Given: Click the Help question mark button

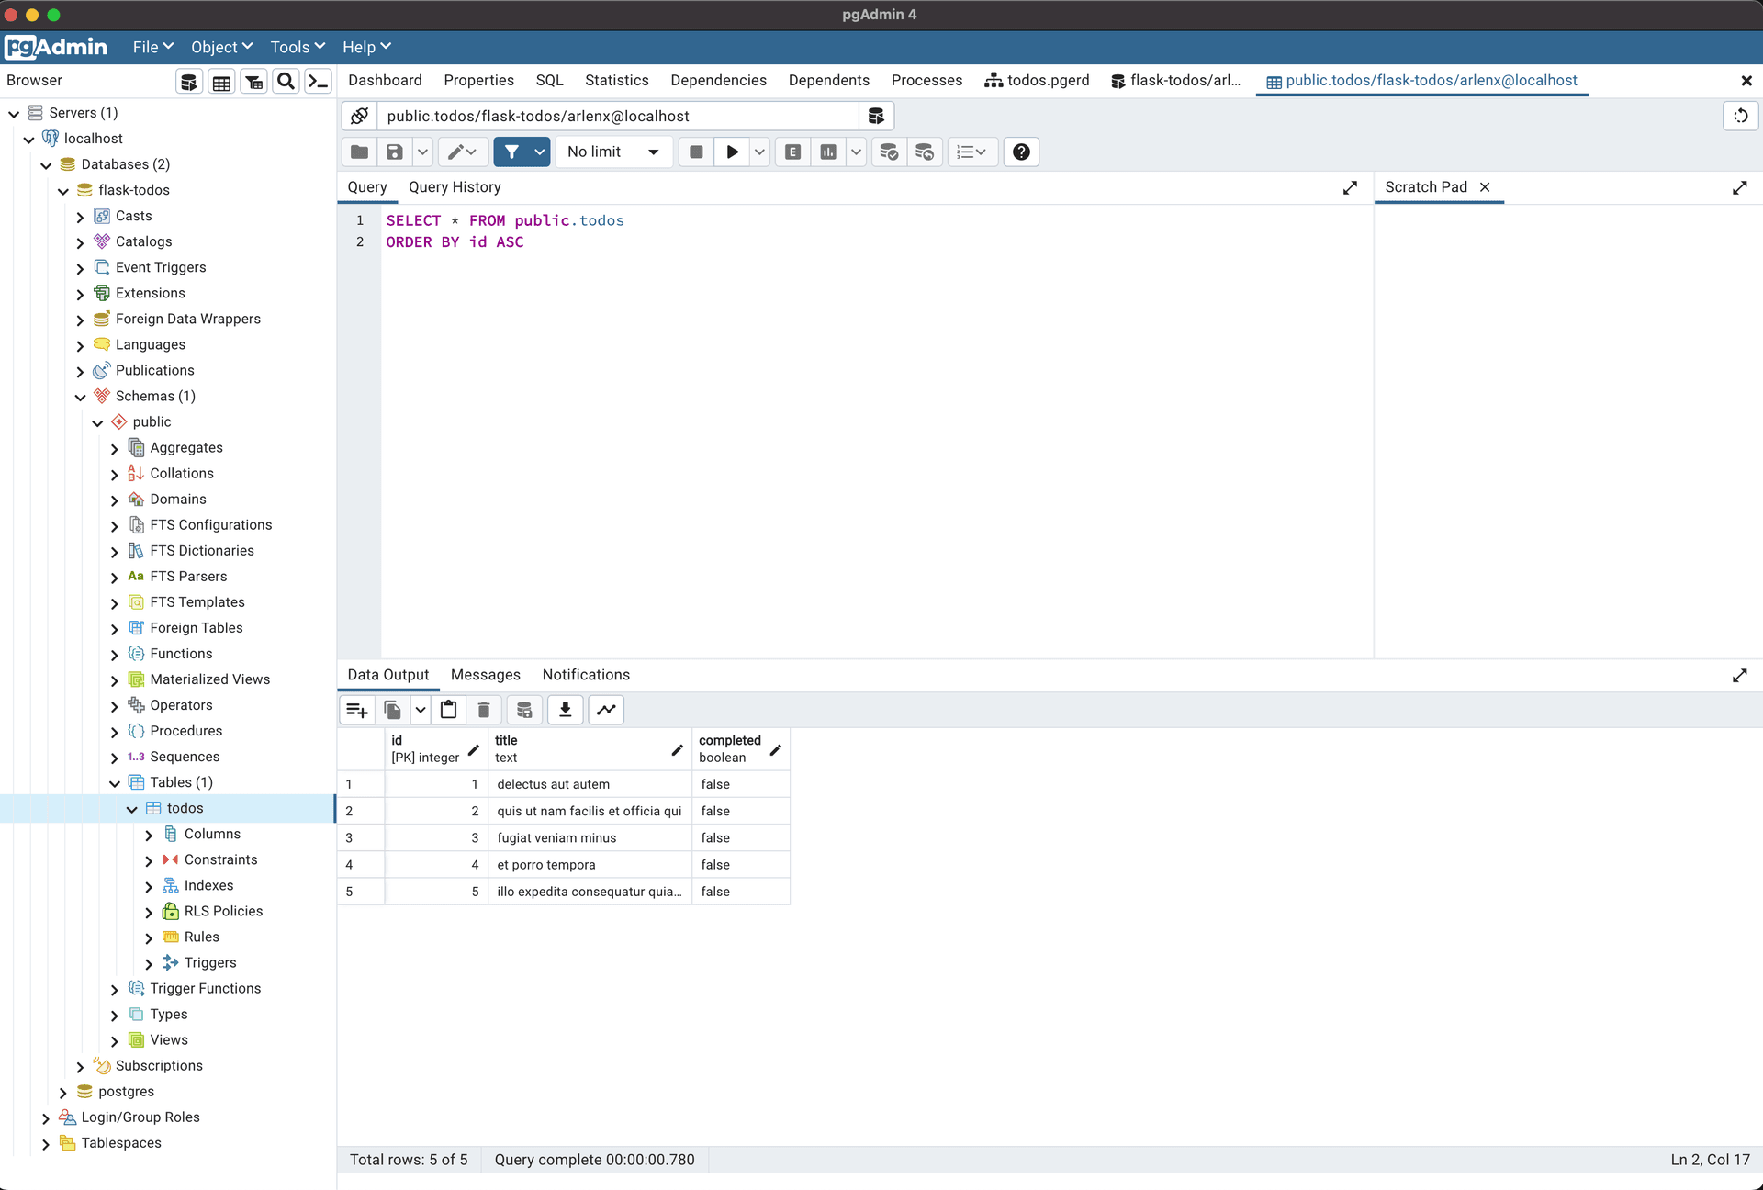Looking at the screenshot, I should point(1021,152).
